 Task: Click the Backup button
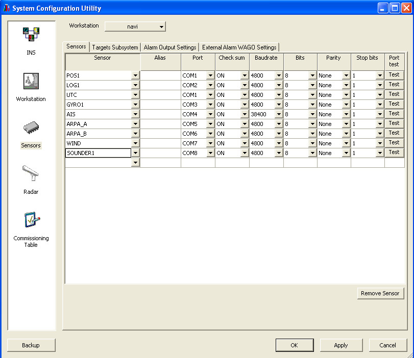click(31, 345)
